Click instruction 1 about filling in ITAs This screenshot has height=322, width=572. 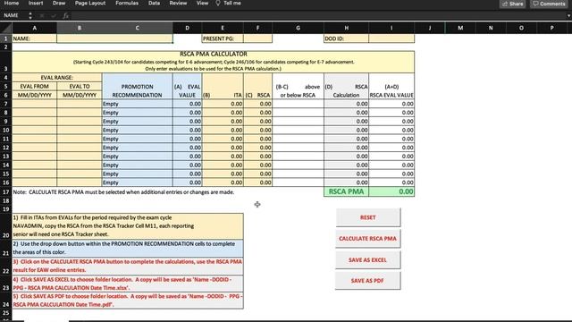128,226
